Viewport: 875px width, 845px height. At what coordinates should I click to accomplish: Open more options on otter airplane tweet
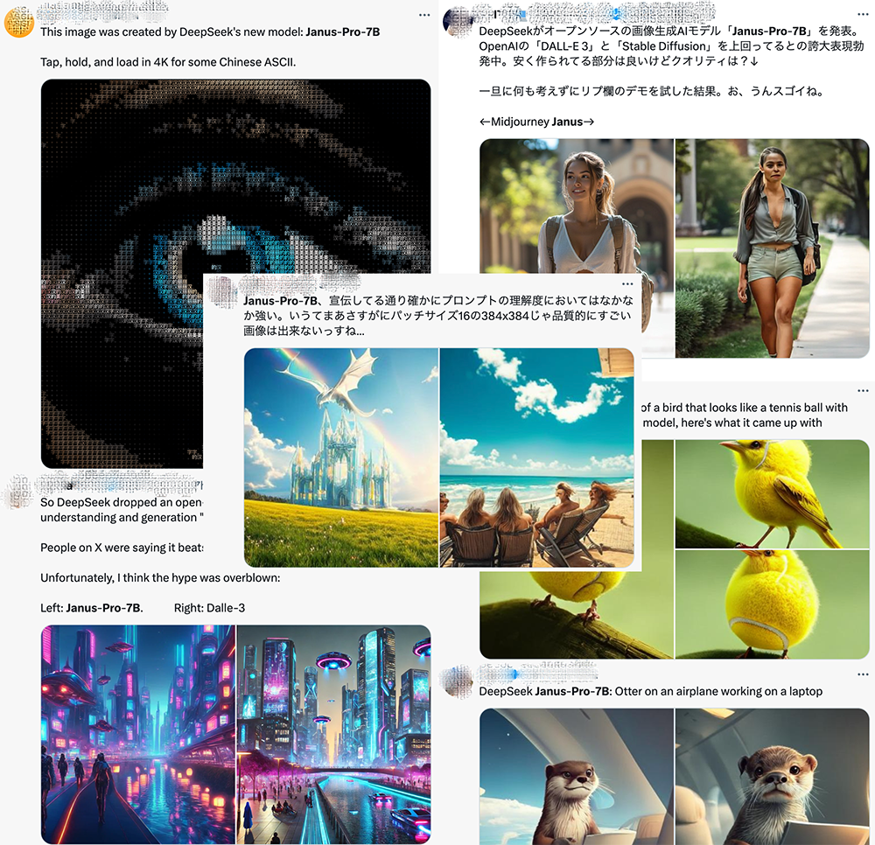[863, 674]
